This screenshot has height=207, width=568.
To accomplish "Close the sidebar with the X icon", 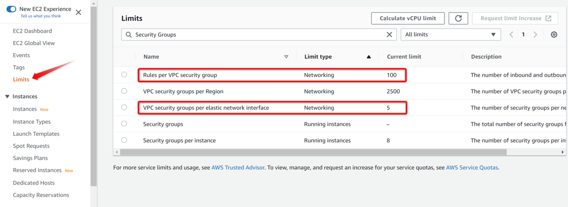I will [x=79, y=12].
